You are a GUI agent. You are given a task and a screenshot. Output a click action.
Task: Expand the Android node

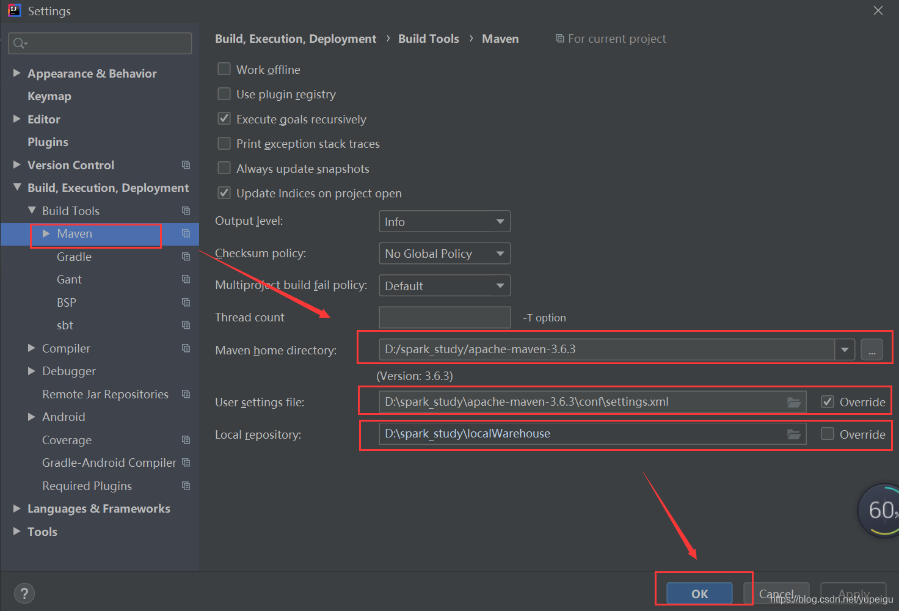pos(32,417)
